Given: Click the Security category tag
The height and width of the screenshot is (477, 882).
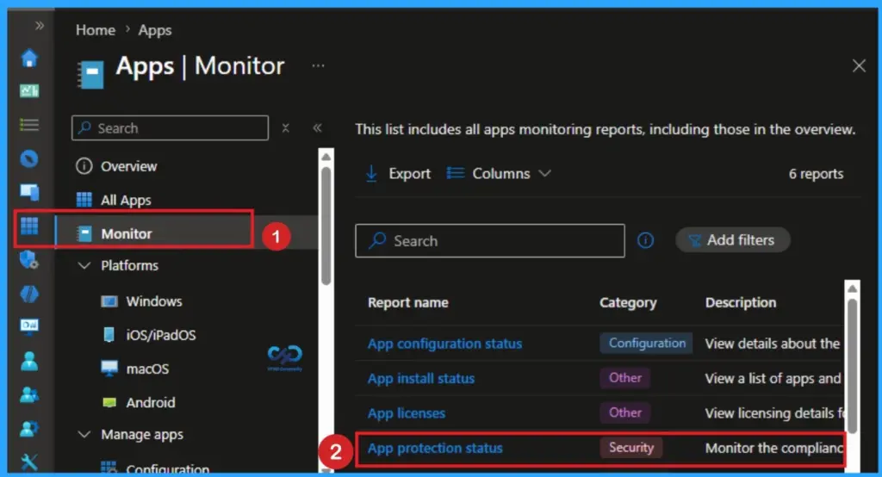Looking at the screenshot, I should coord(631,448).
